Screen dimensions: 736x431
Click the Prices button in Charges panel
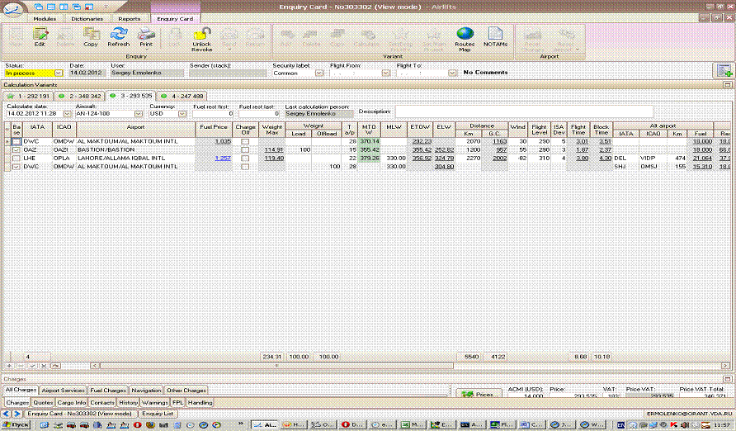(x=479, y=395)
